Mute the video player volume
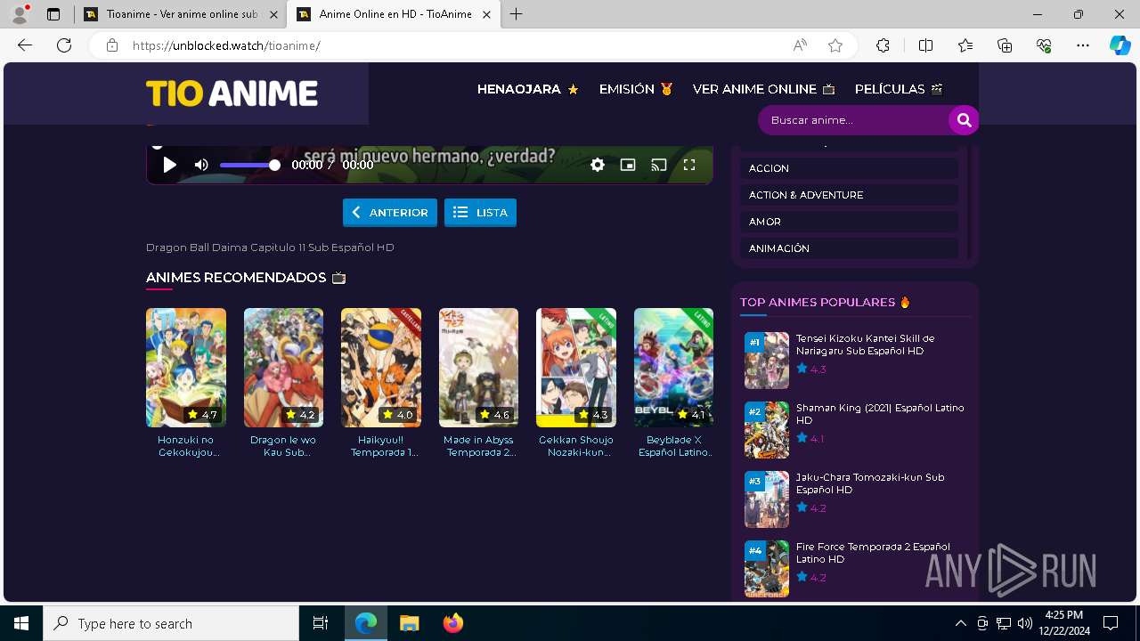Image resolution: width=1140 pixels, height=641 pixels. [x=201, y=165]
